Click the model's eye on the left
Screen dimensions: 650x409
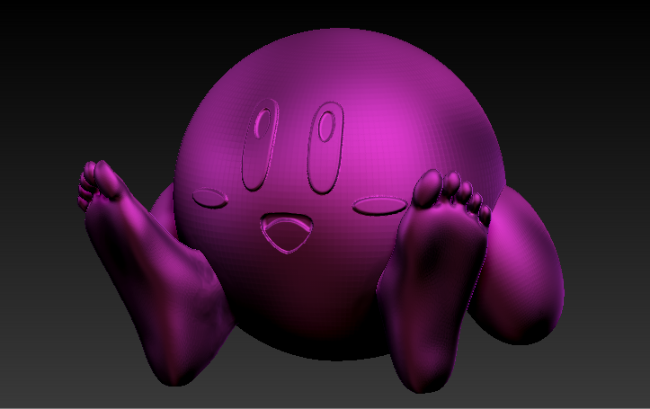(260, 145)
